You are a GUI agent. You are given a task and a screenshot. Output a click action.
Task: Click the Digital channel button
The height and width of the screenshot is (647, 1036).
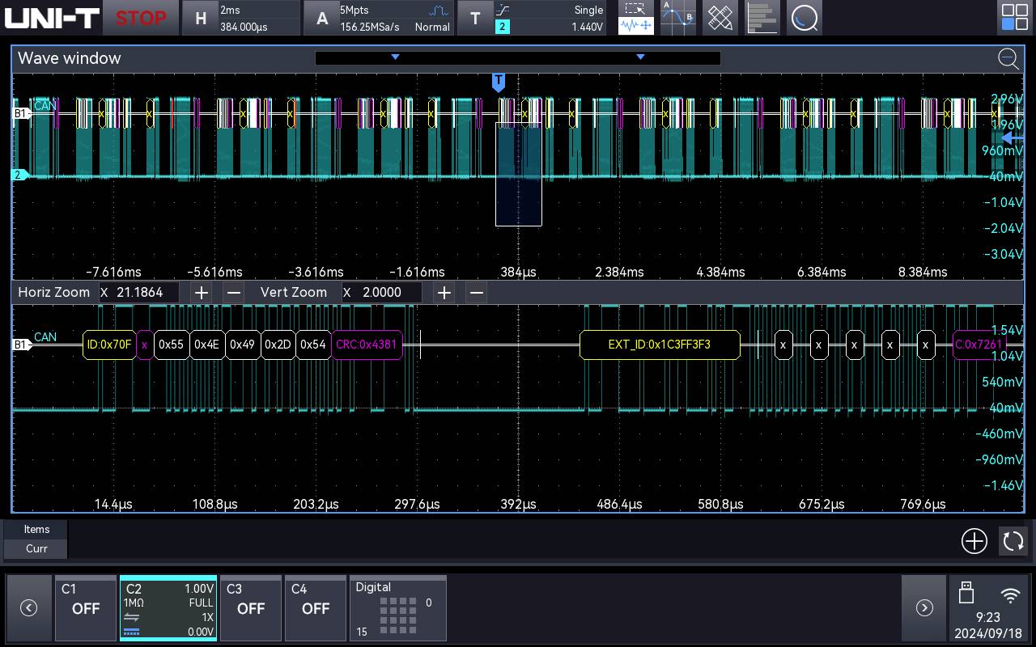point(397,607)
